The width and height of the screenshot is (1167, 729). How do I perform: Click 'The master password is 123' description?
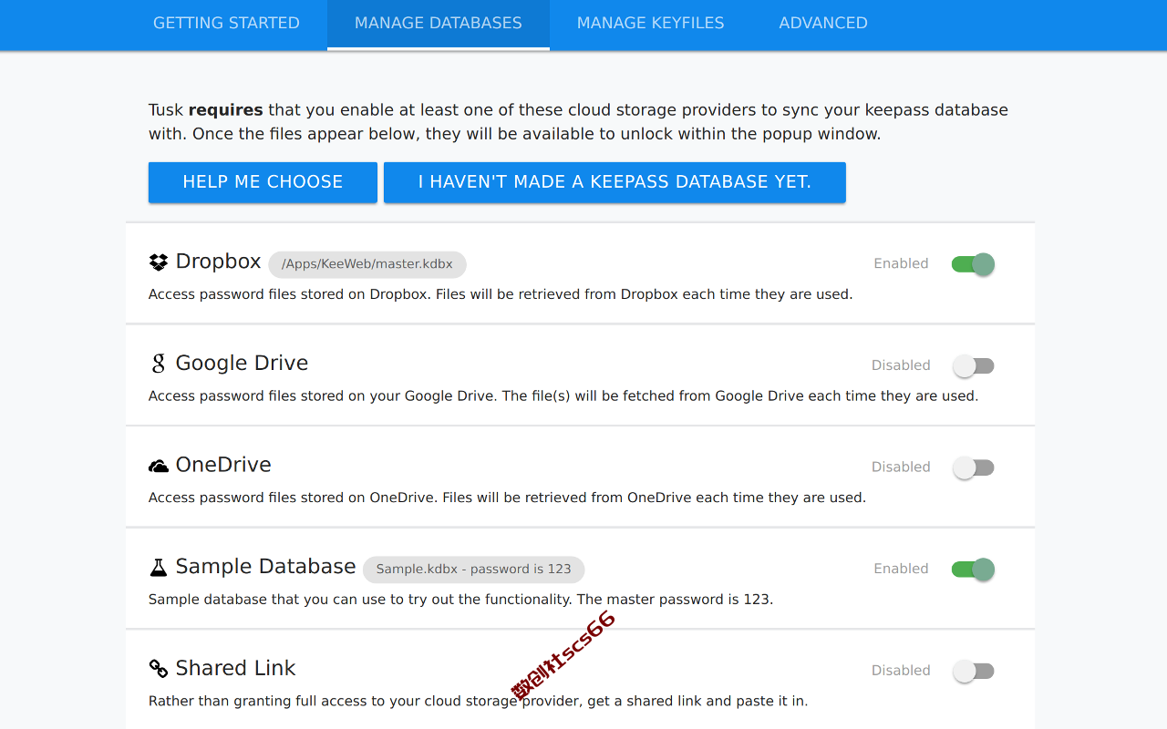(x=460, y=600)
